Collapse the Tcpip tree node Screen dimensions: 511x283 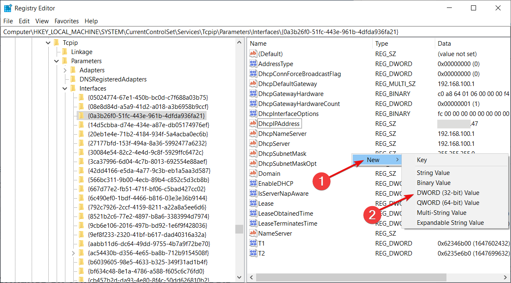pyautogui.click(x=48, y=43)
